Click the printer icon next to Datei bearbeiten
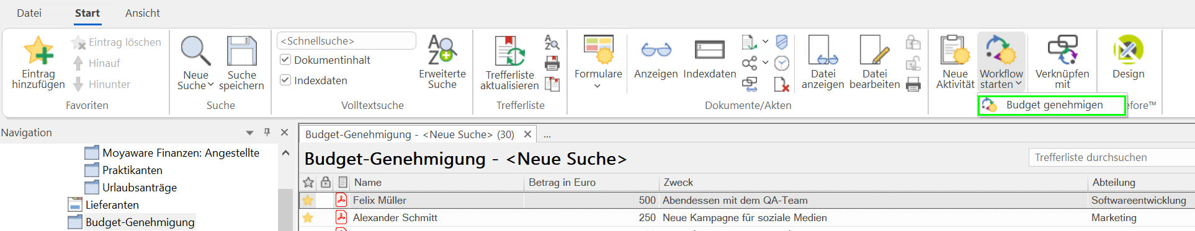The height and width of the screenshot is (231, 1195). tap(913, 84)
